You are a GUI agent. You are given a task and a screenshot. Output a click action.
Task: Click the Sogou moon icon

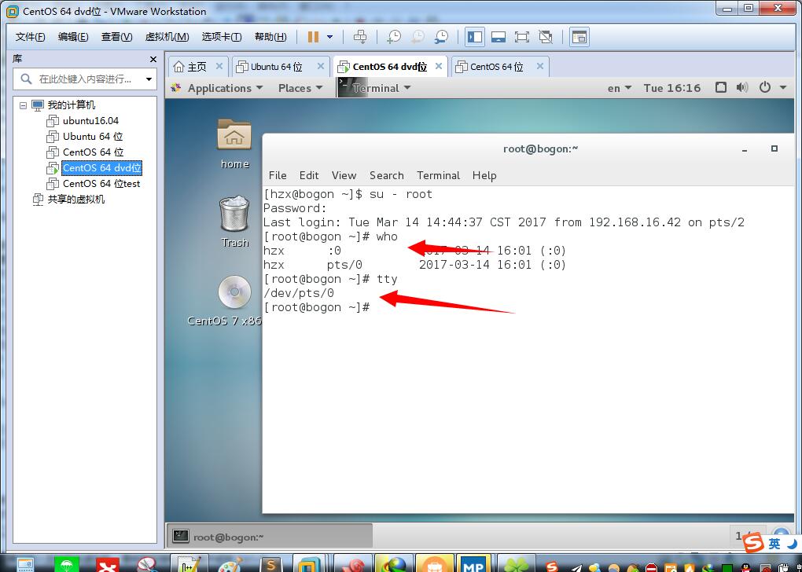coord(792,543)
